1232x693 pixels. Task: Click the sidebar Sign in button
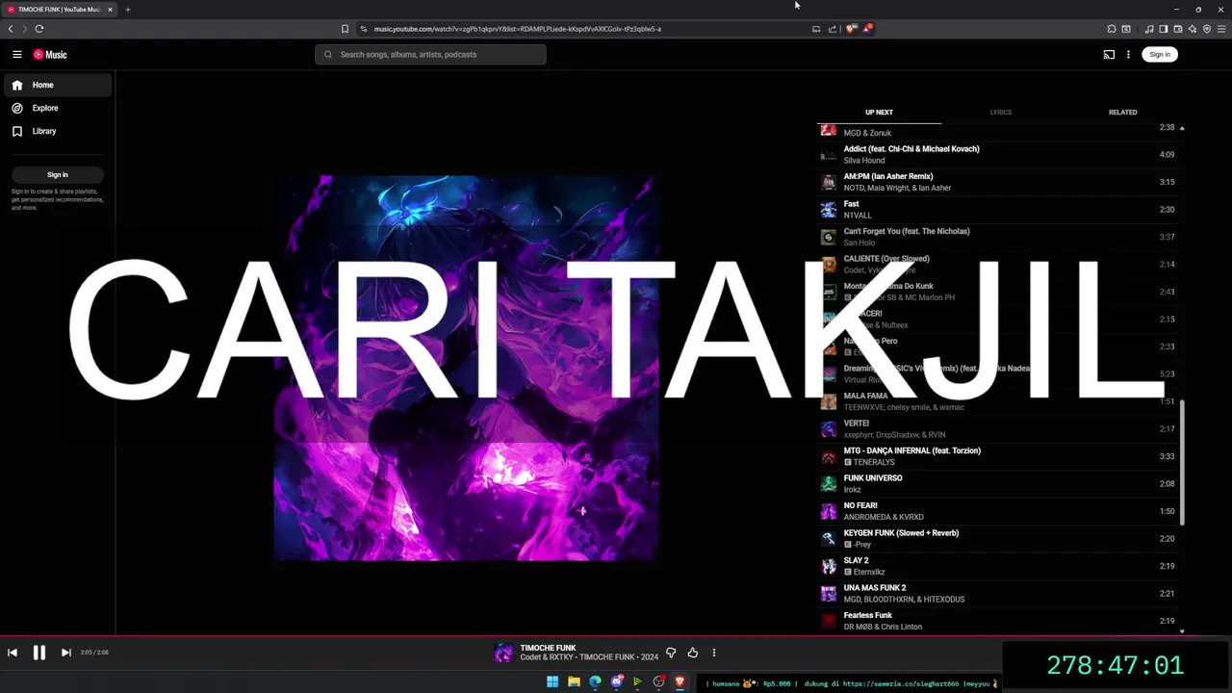coord(58,174)
